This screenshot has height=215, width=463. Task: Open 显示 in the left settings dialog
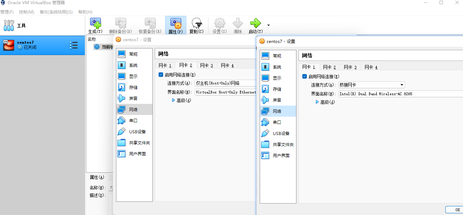click(134, 76)
